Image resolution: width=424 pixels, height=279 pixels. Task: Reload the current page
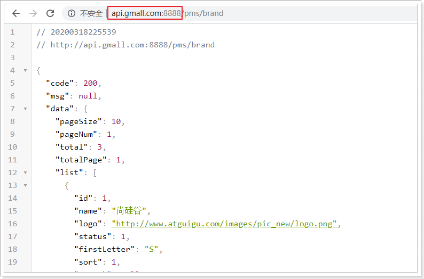50,13
